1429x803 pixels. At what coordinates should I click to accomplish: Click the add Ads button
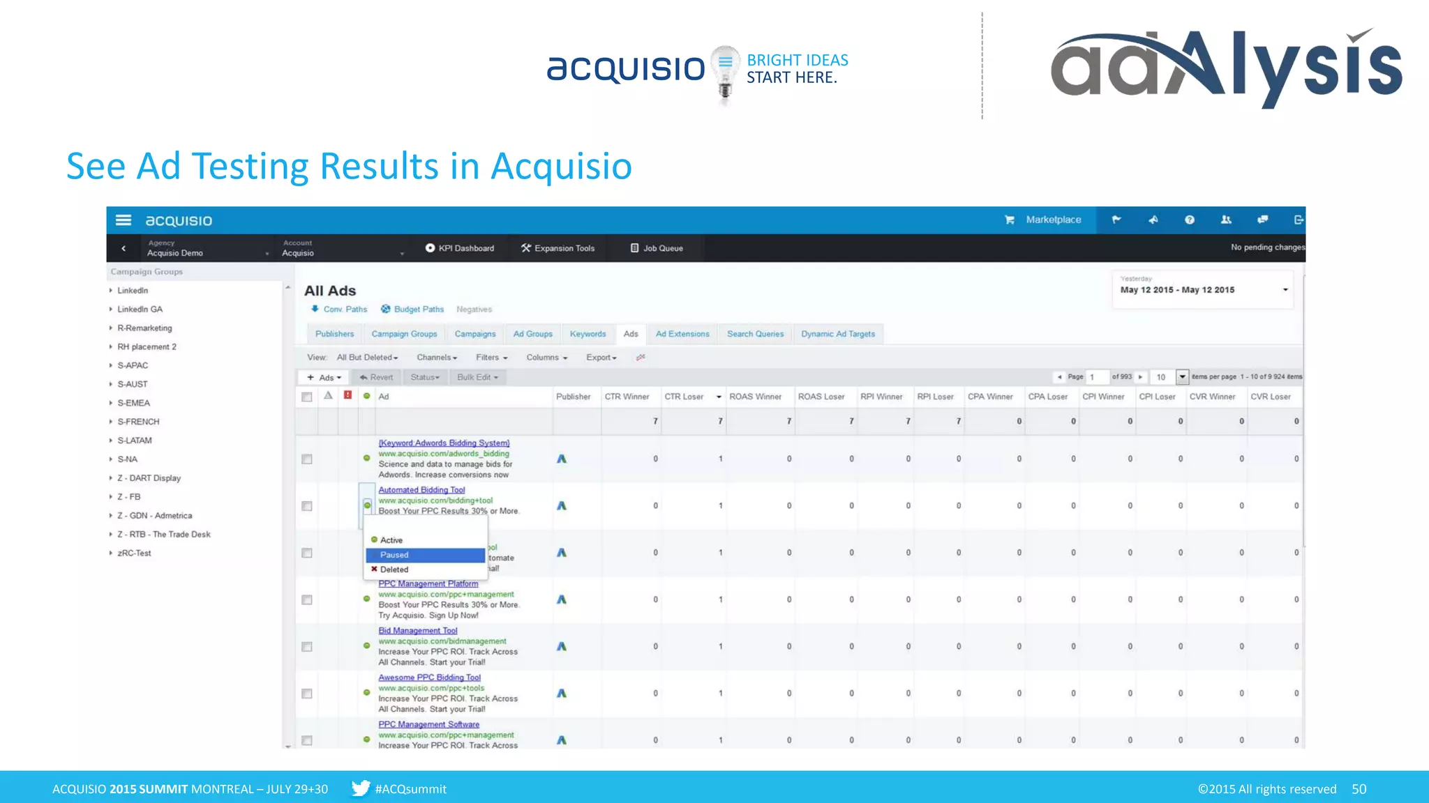(x=324, y=377)
